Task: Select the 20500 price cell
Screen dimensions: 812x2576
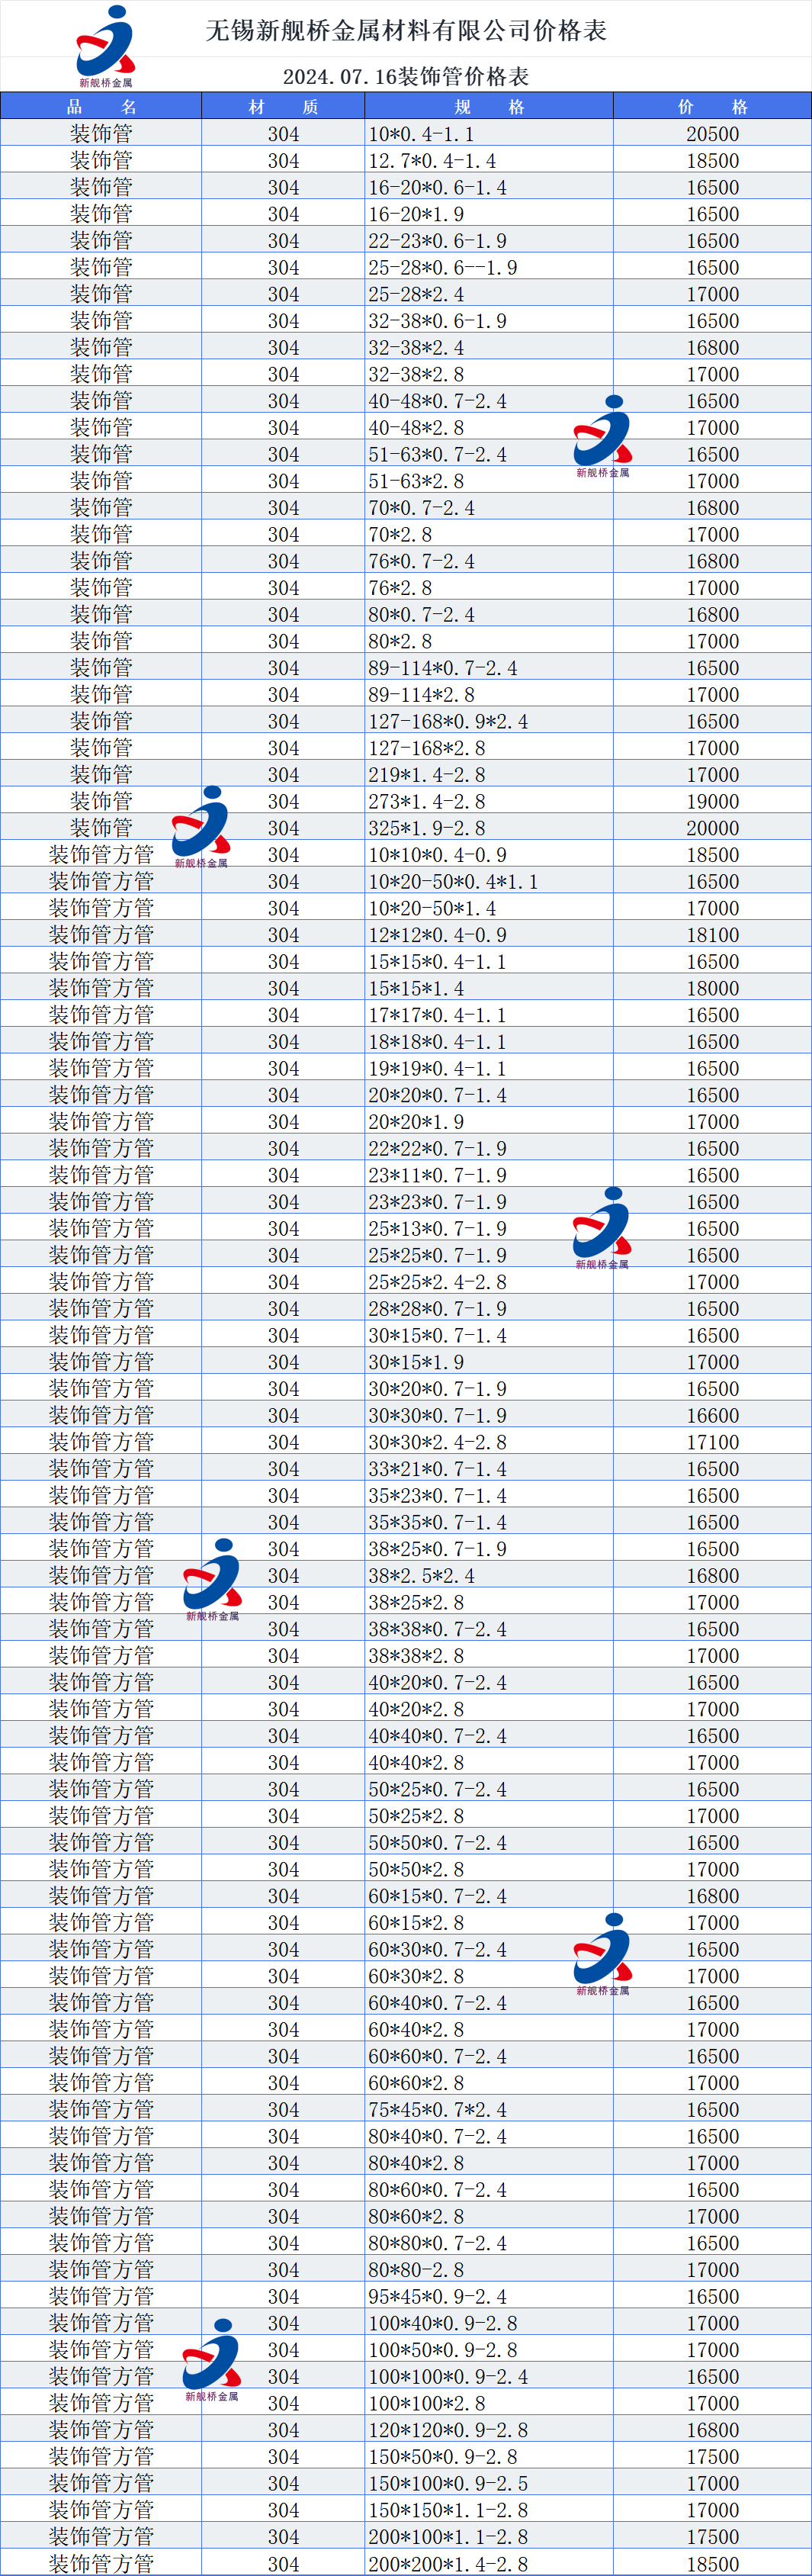Action: (712, 134)
